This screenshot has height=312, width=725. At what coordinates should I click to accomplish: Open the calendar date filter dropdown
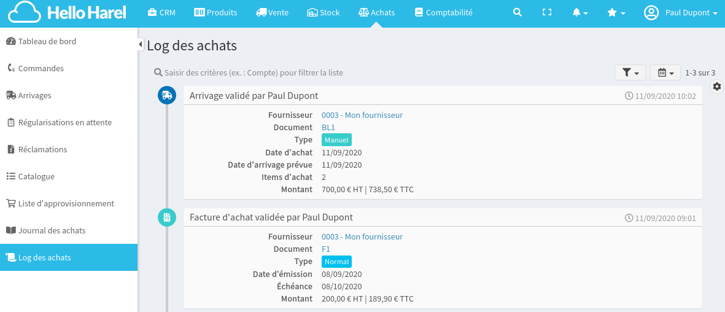pos(665,72)
